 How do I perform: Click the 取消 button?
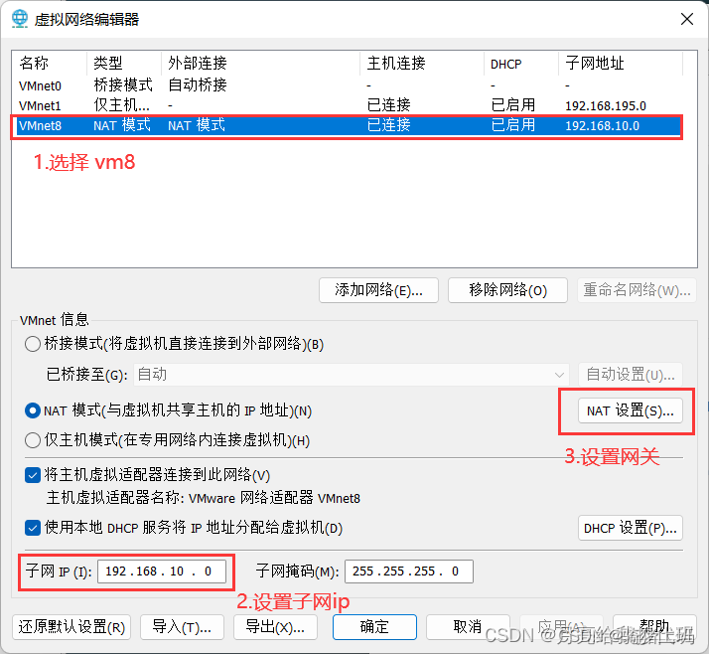[468, 627]
